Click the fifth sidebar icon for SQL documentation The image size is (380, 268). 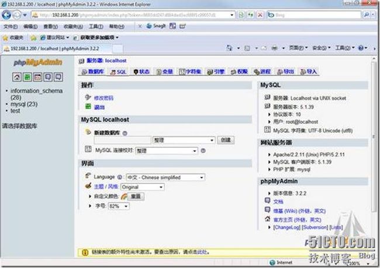click(58, 77)
